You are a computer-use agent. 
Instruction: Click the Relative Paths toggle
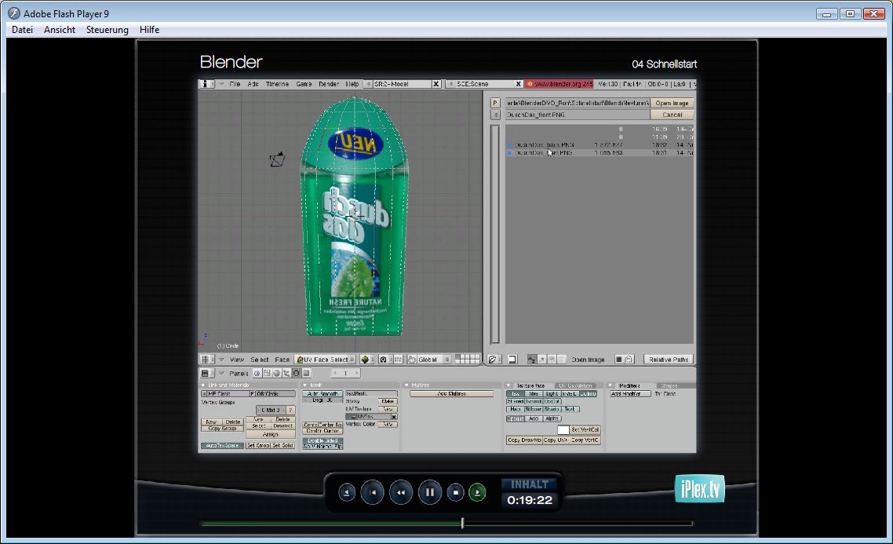[669, 360]
